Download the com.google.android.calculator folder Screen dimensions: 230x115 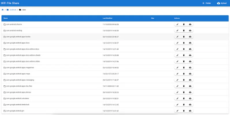(x=190, y=98)
